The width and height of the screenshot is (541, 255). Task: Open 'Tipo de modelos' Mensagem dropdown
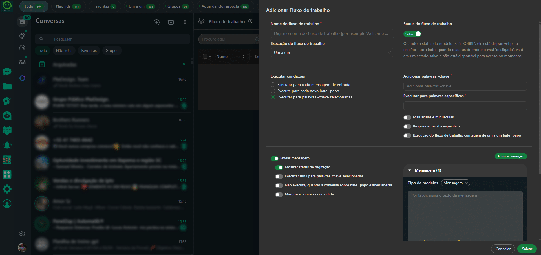pyautogui.click(x=455, y=183)
